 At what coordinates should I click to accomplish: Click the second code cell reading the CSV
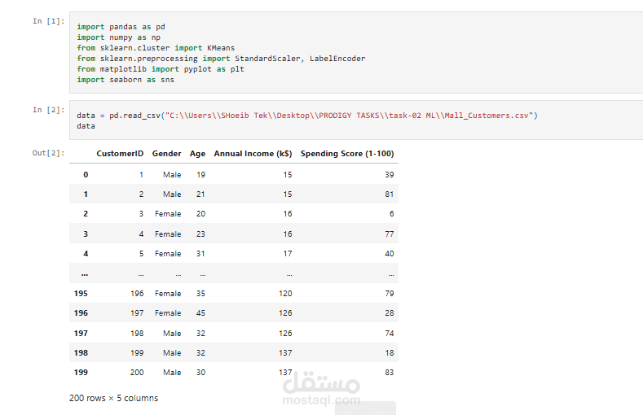pyautogui.click(x=356, y=120)
